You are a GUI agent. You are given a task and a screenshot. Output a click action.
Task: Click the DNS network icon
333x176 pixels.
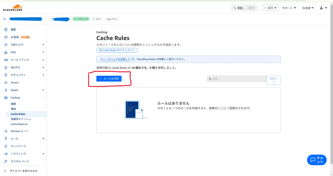coord(6,52)
